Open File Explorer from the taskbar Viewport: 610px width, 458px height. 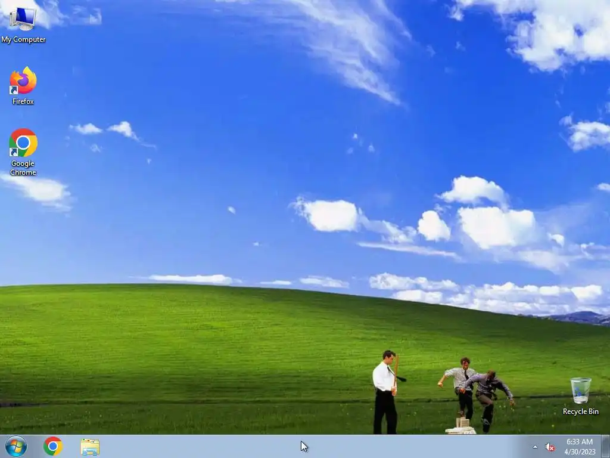pos(90,447)
